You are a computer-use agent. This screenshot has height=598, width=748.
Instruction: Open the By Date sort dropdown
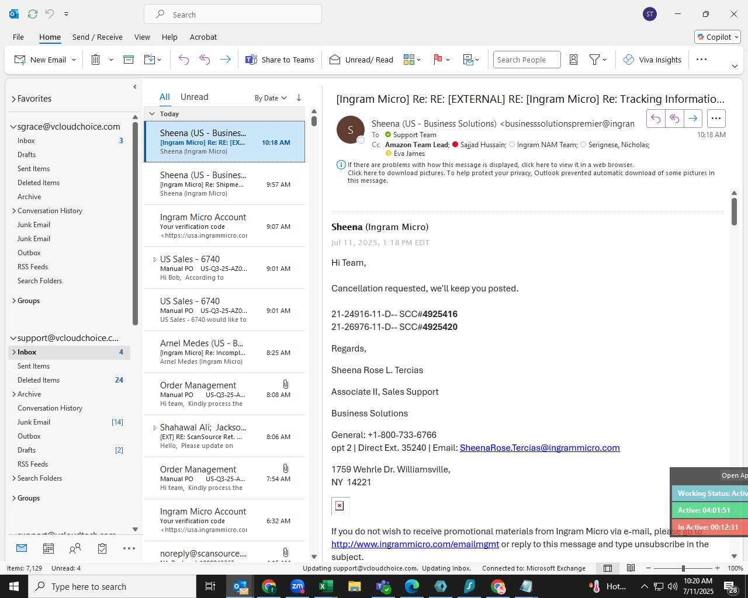[271, 98]
